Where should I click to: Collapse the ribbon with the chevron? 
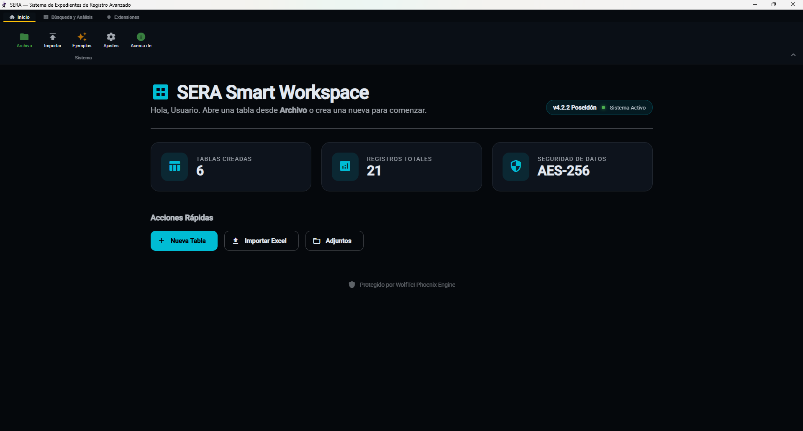tap(793, 55)
